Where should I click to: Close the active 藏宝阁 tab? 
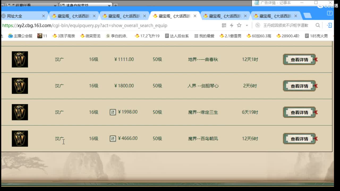point(195,16)
